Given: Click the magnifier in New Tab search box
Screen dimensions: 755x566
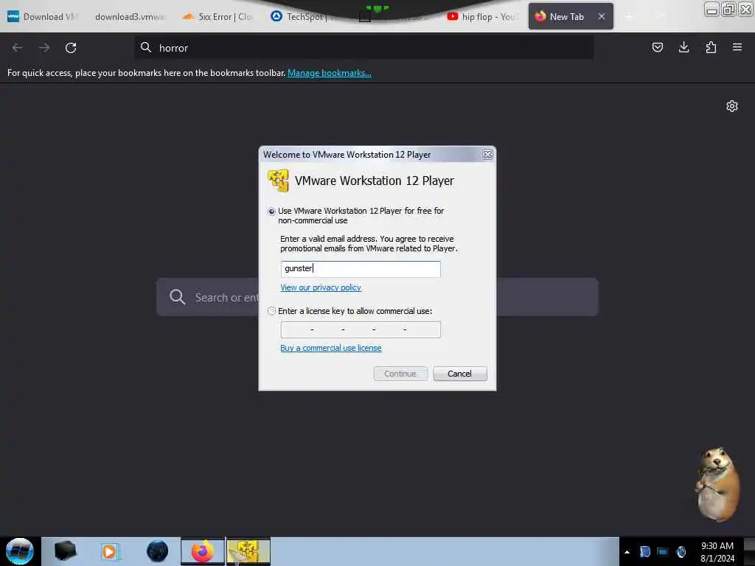Looking at the screenshot, I should pyautogui.click(x=177, y=297).
